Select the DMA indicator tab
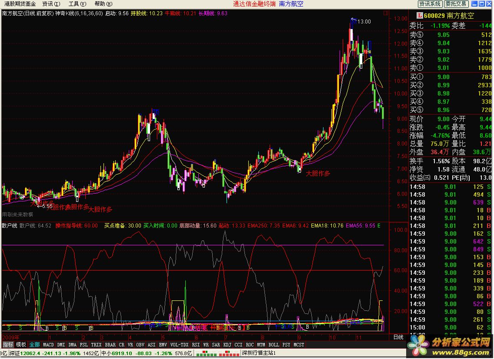The width and height of the screenshot is (494, 359). coord(73,345)
